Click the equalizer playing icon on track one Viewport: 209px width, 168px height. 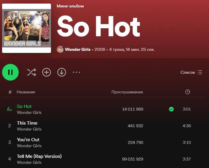(x=9, y=109)
